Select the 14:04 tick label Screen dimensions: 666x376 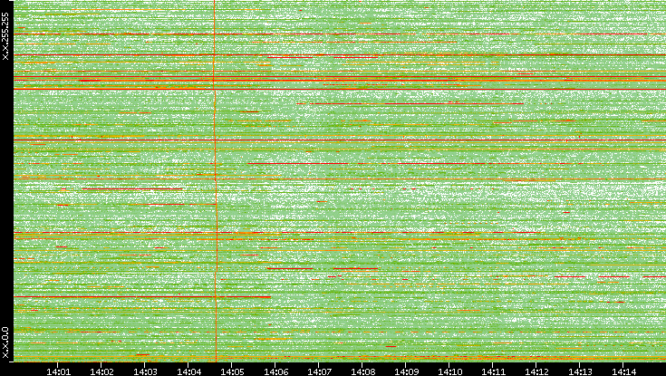coord(188,371)
